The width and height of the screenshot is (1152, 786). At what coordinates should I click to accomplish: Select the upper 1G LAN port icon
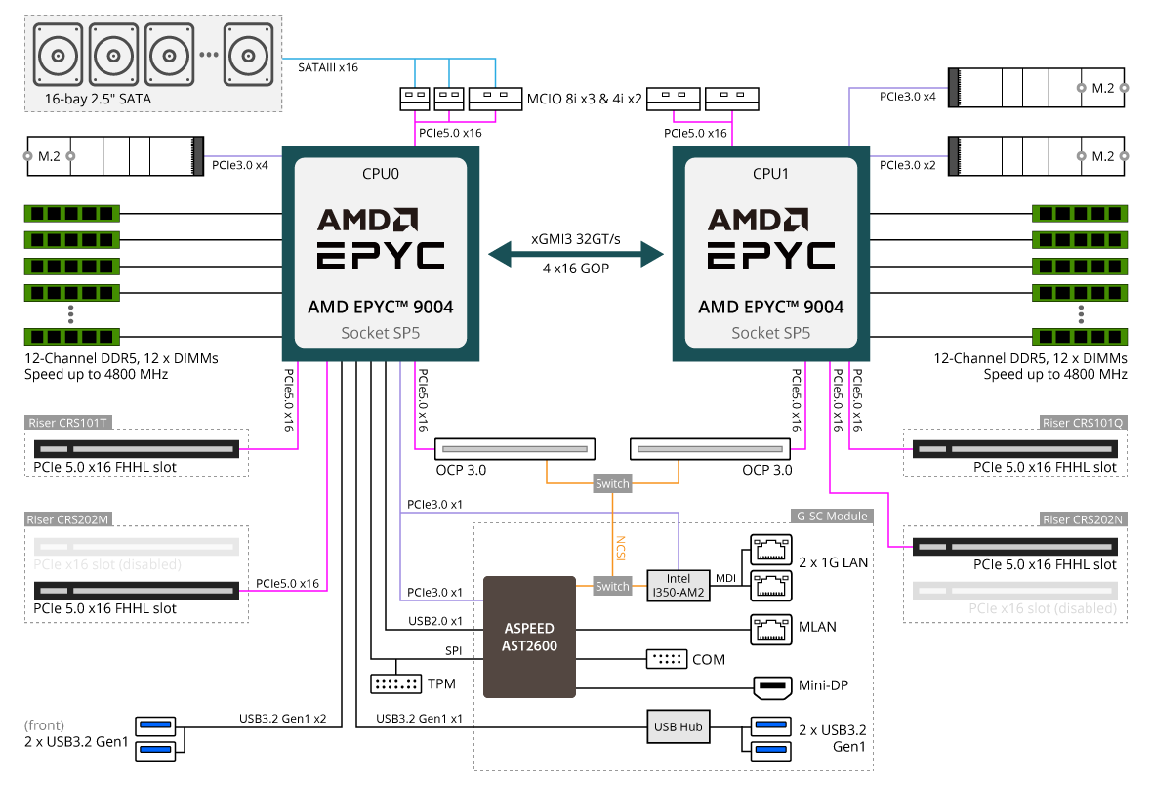(x=771, y=550)
